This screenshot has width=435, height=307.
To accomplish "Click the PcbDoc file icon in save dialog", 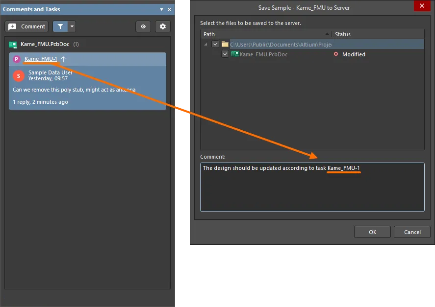I will point(235,54).
